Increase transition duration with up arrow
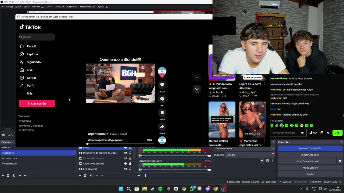This screenshot has width=344, height=193. point(273,154)
